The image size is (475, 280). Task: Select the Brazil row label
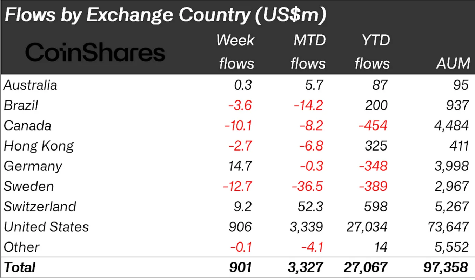click(21, 105)
